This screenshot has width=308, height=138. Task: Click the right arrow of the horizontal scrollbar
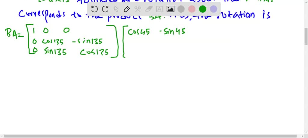click(302, 136)
